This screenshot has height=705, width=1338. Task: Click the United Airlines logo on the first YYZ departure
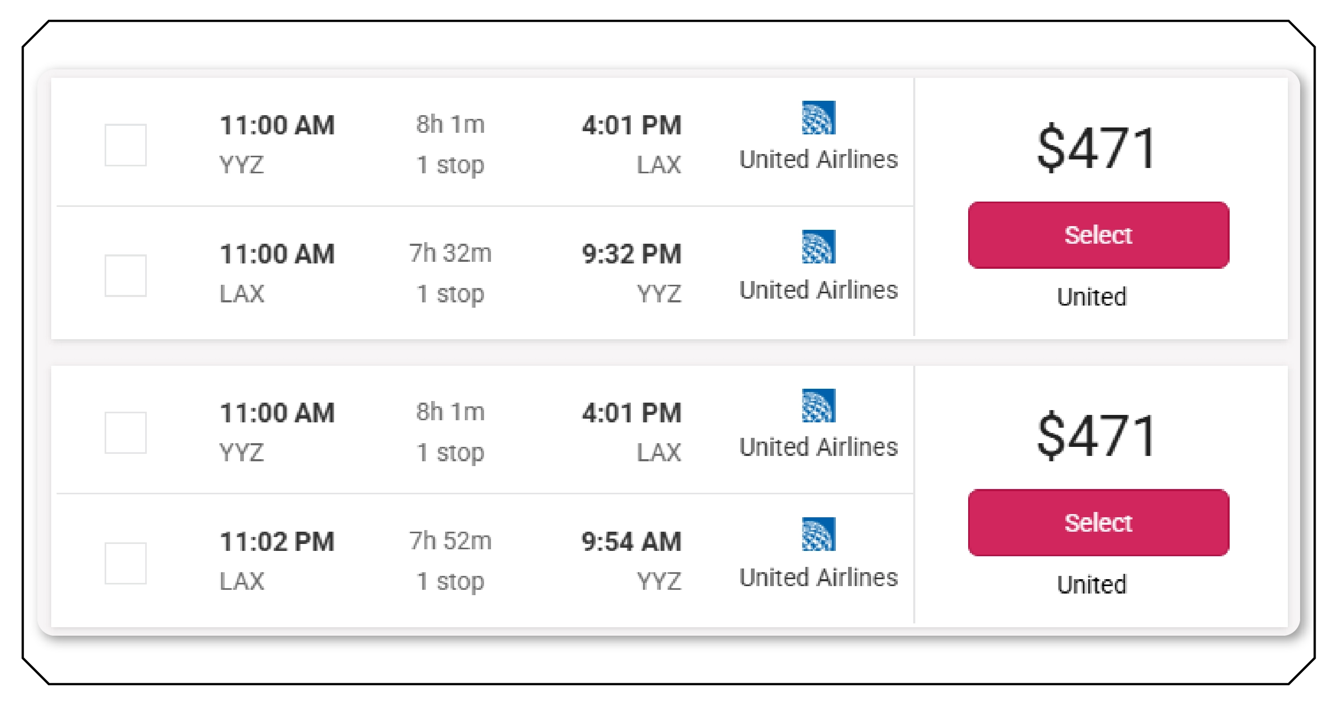coord(819,118)
